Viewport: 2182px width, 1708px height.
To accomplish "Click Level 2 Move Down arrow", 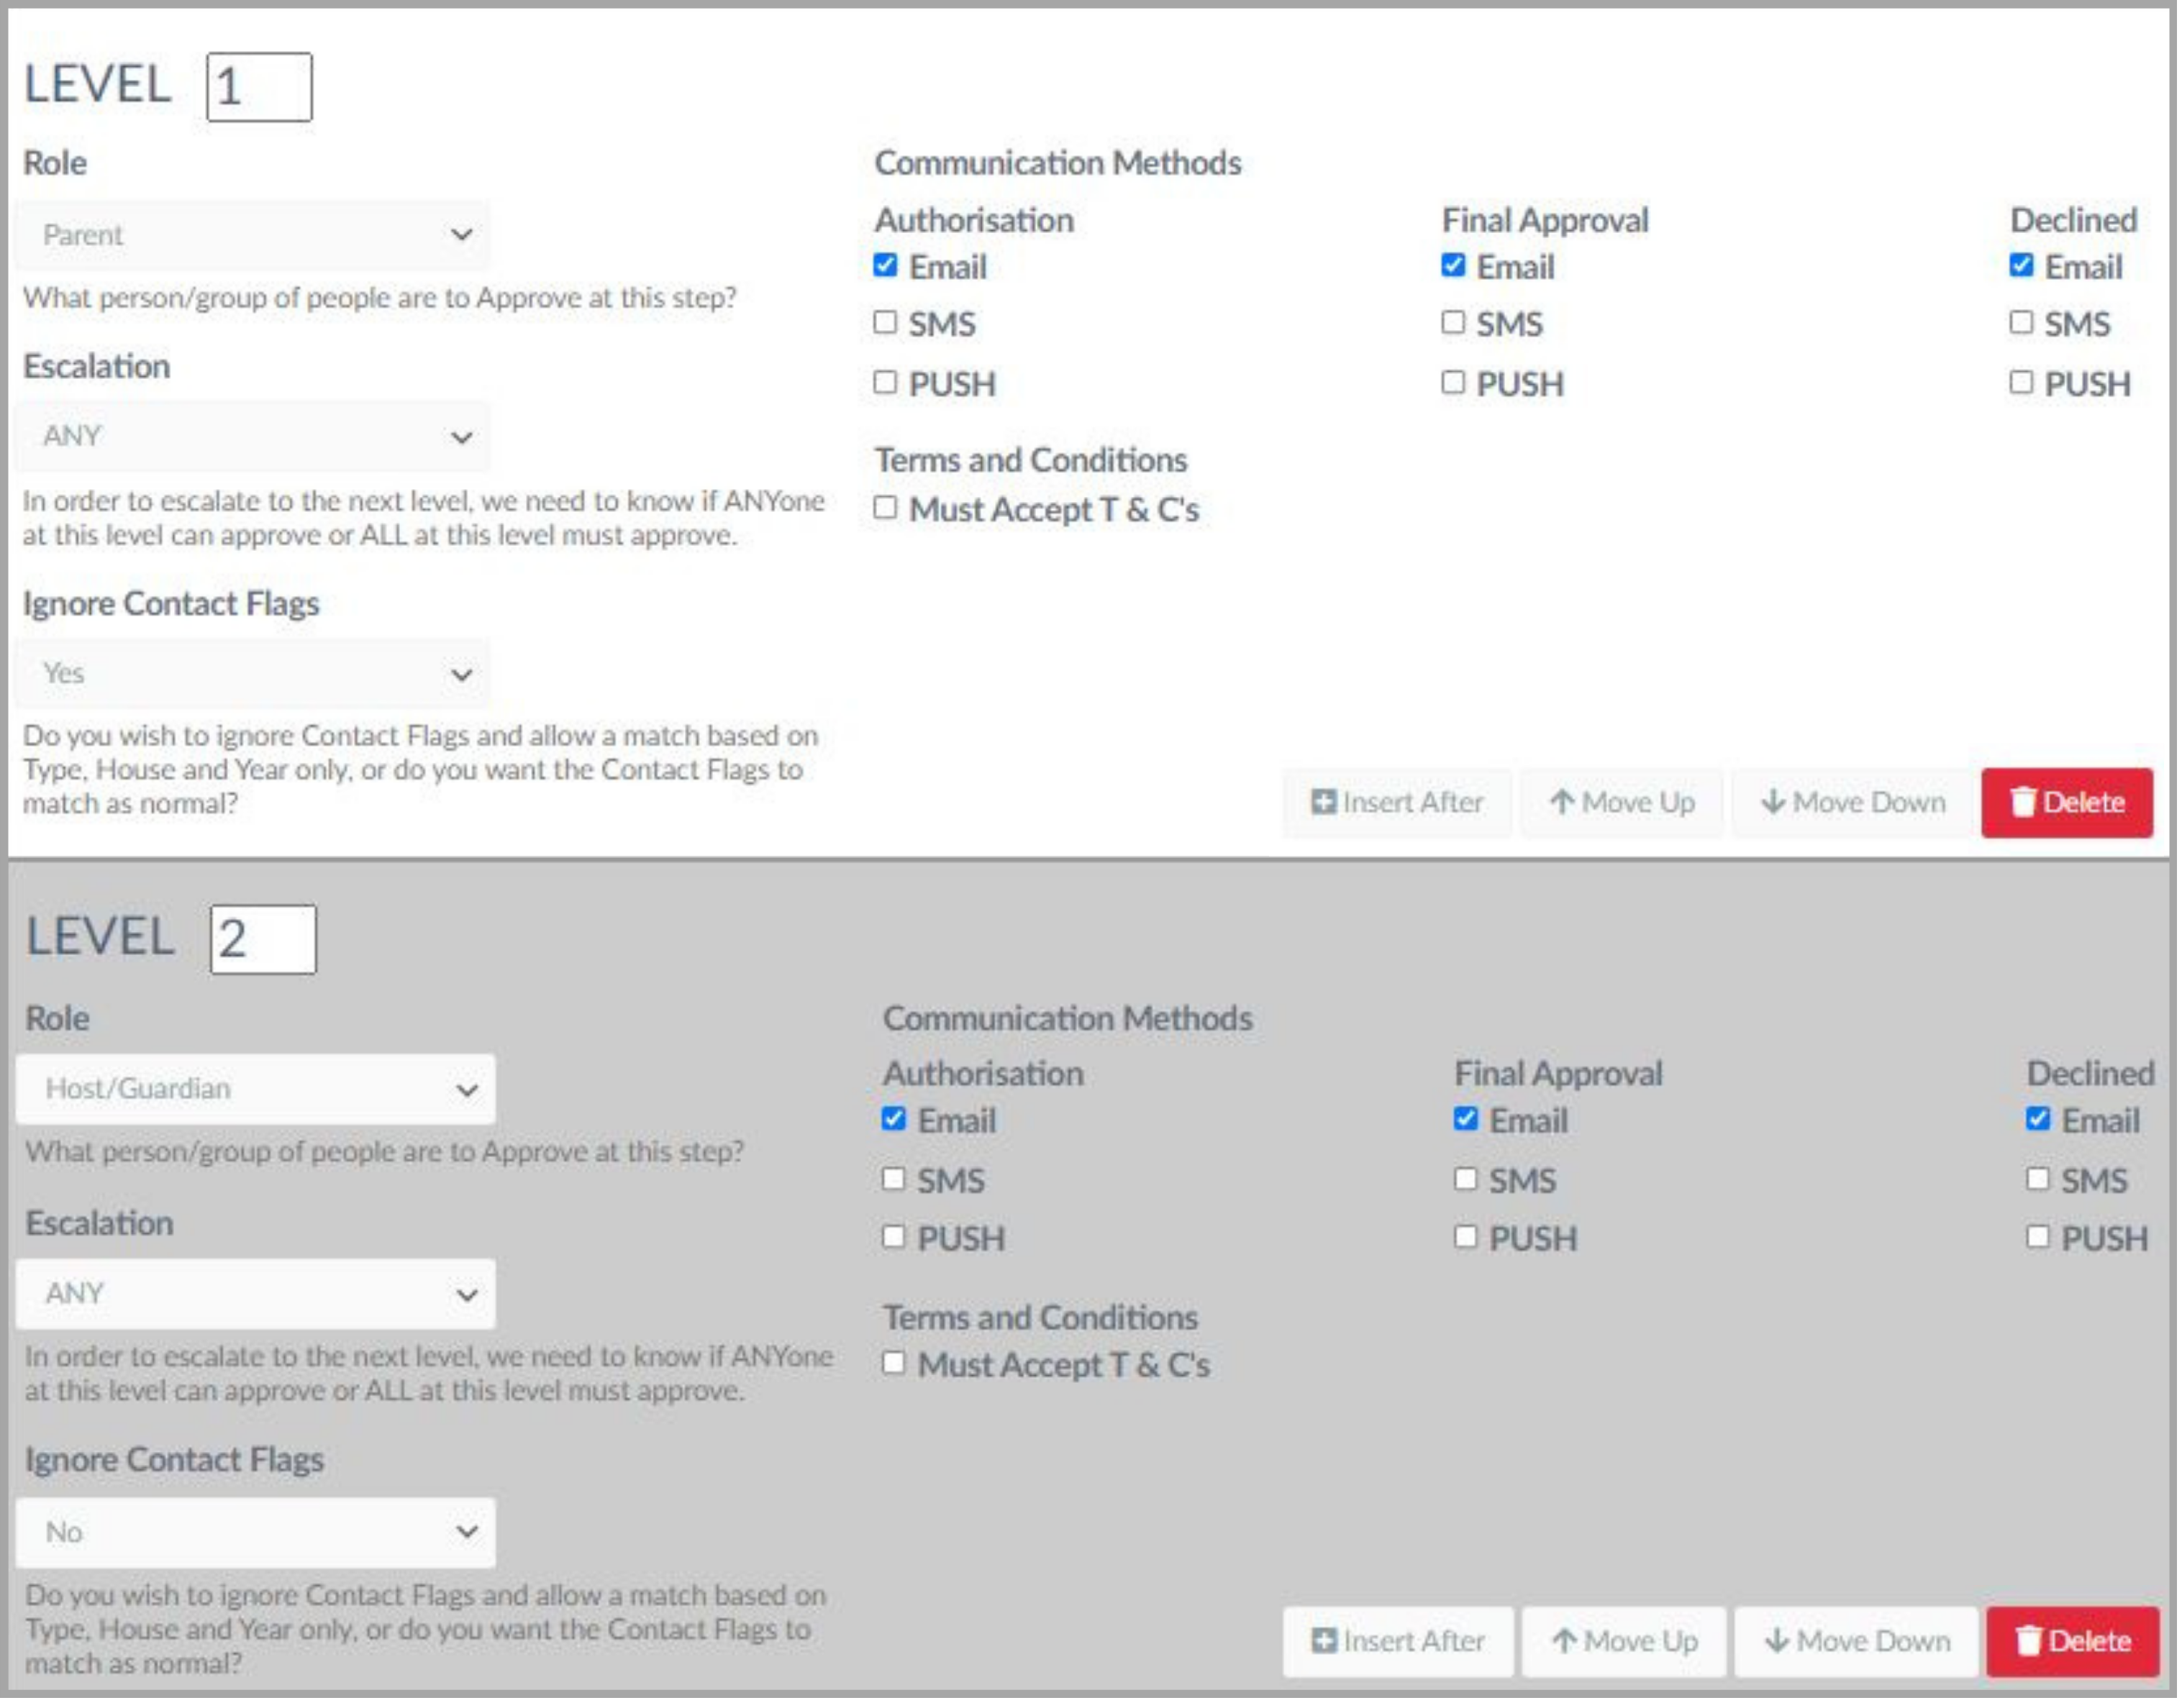I will click(x=1777, y=1641).
